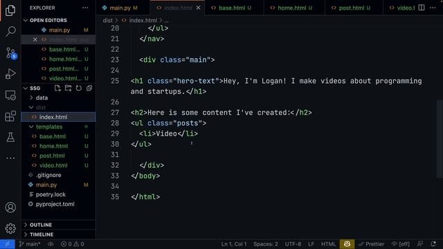Screen dimensions: 443x249
Task: Collapse all folders in SSG explorer
Action: 89,88
